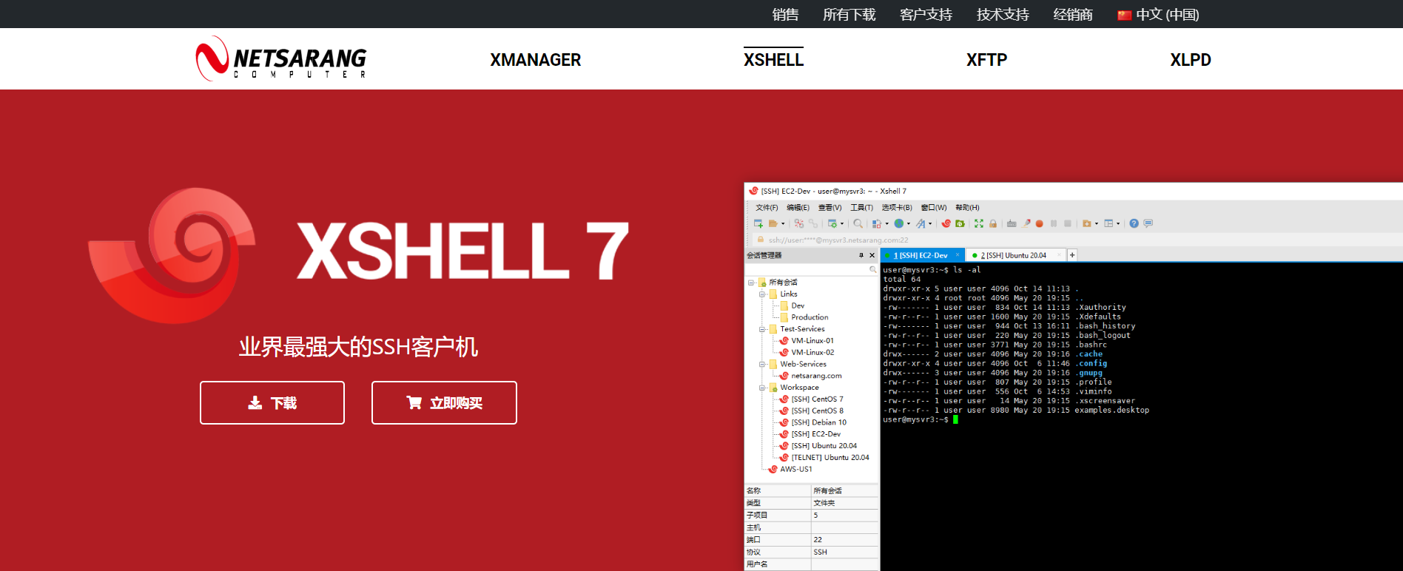
Task: Open the XMANAGER product link
Action: click(535, 60)
